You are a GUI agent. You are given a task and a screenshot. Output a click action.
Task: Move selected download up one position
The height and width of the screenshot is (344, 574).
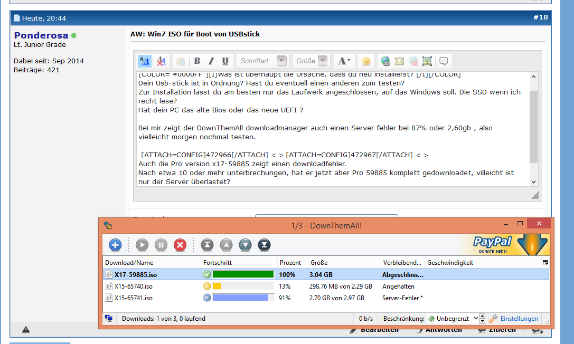coord(226,245)
